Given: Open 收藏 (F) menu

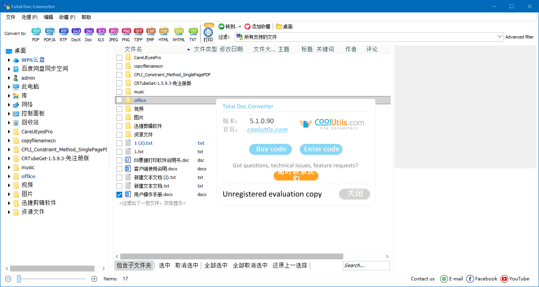Looking at the screenshot, I should [67, 17].
